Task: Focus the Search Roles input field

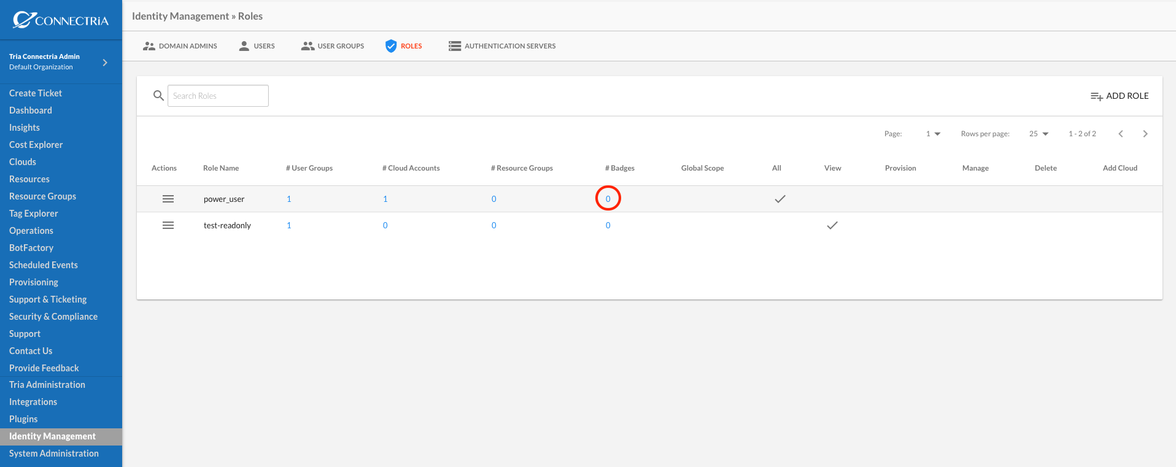Action: [x=218, y=96]
